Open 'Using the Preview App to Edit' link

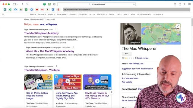(x=67, y=96)
